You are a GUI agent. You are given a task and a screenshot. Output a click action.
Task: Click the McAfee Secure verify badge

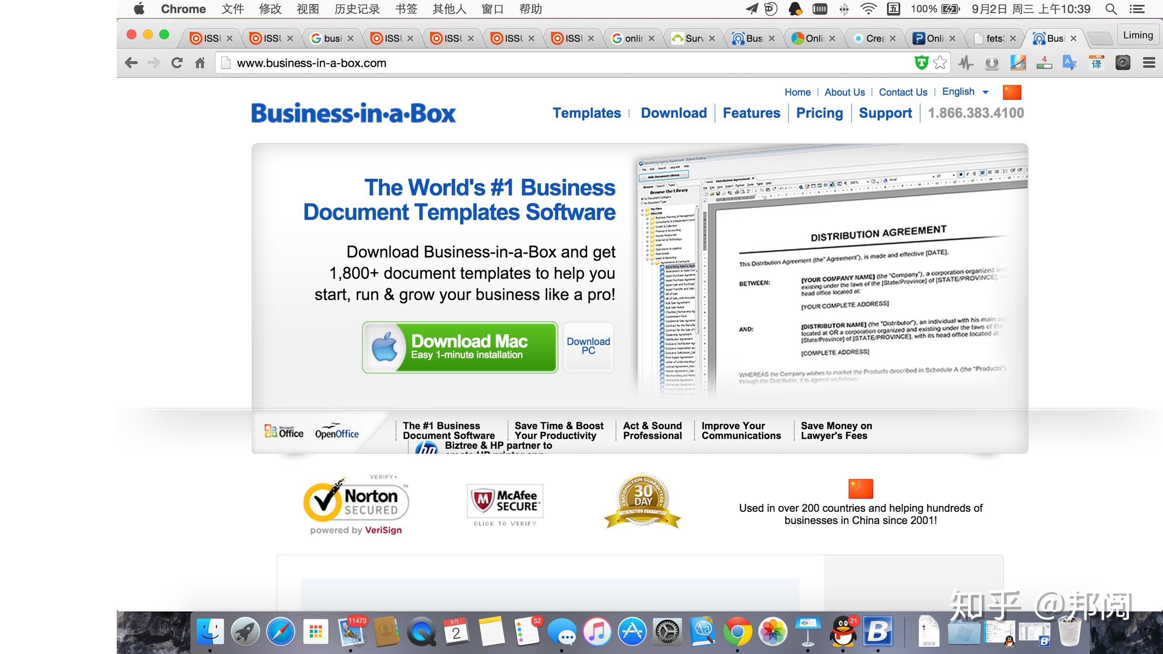point(505,505)
